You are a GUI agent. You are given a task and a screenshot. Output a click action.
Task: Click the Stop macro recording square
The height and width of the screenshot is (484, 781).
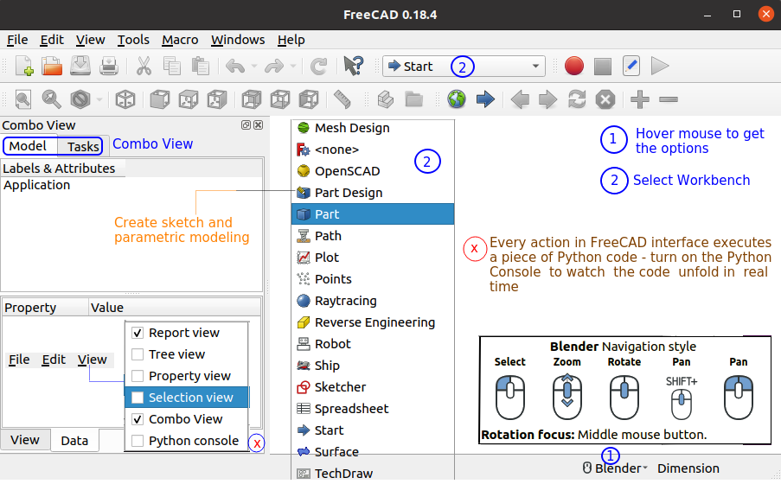[603, 67]
